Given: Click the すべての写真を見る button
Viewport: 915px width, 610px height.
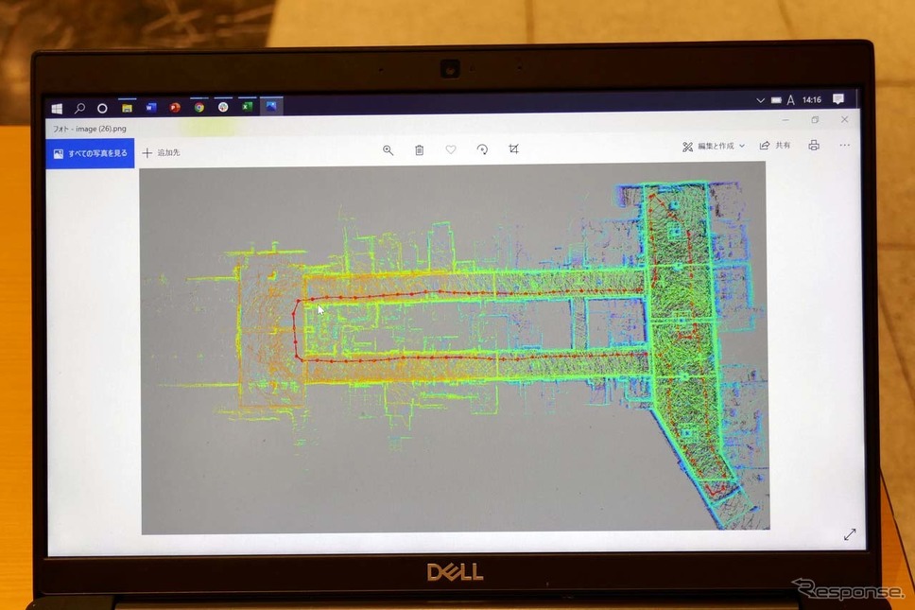Looking at the screenshot, I should tap(91, 153).
